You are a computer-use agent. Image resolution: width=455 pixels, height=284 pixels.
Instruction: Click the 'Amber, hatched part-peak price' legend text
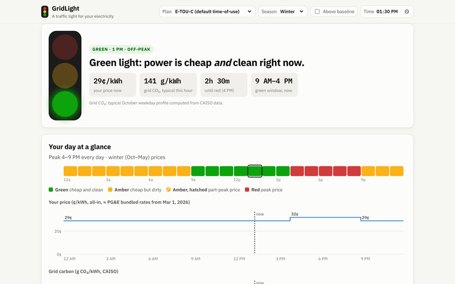[x=206, y=190]
